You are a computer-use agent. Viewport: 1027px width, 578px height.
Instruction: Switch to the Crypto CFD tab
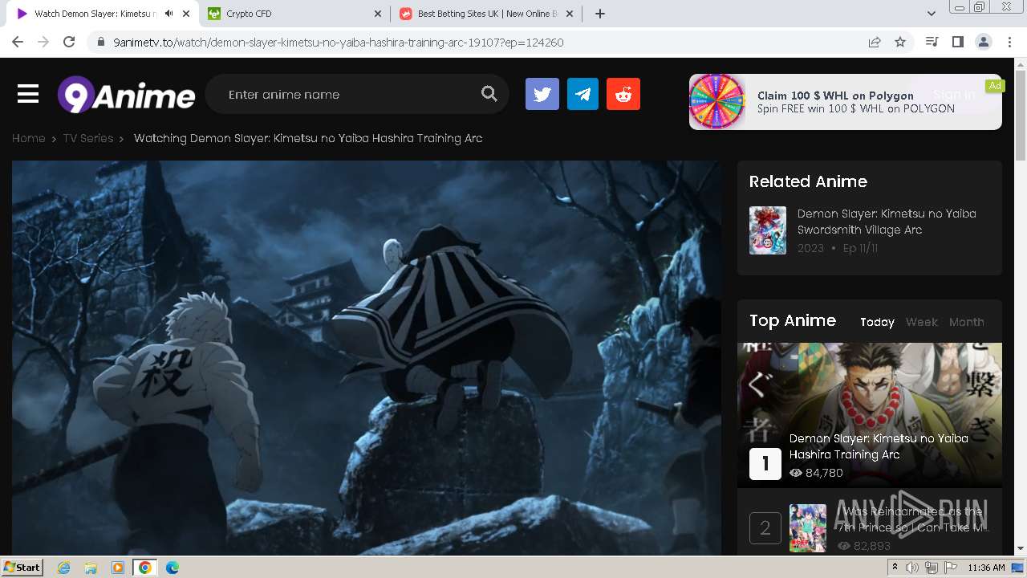[x=295, y=14]
